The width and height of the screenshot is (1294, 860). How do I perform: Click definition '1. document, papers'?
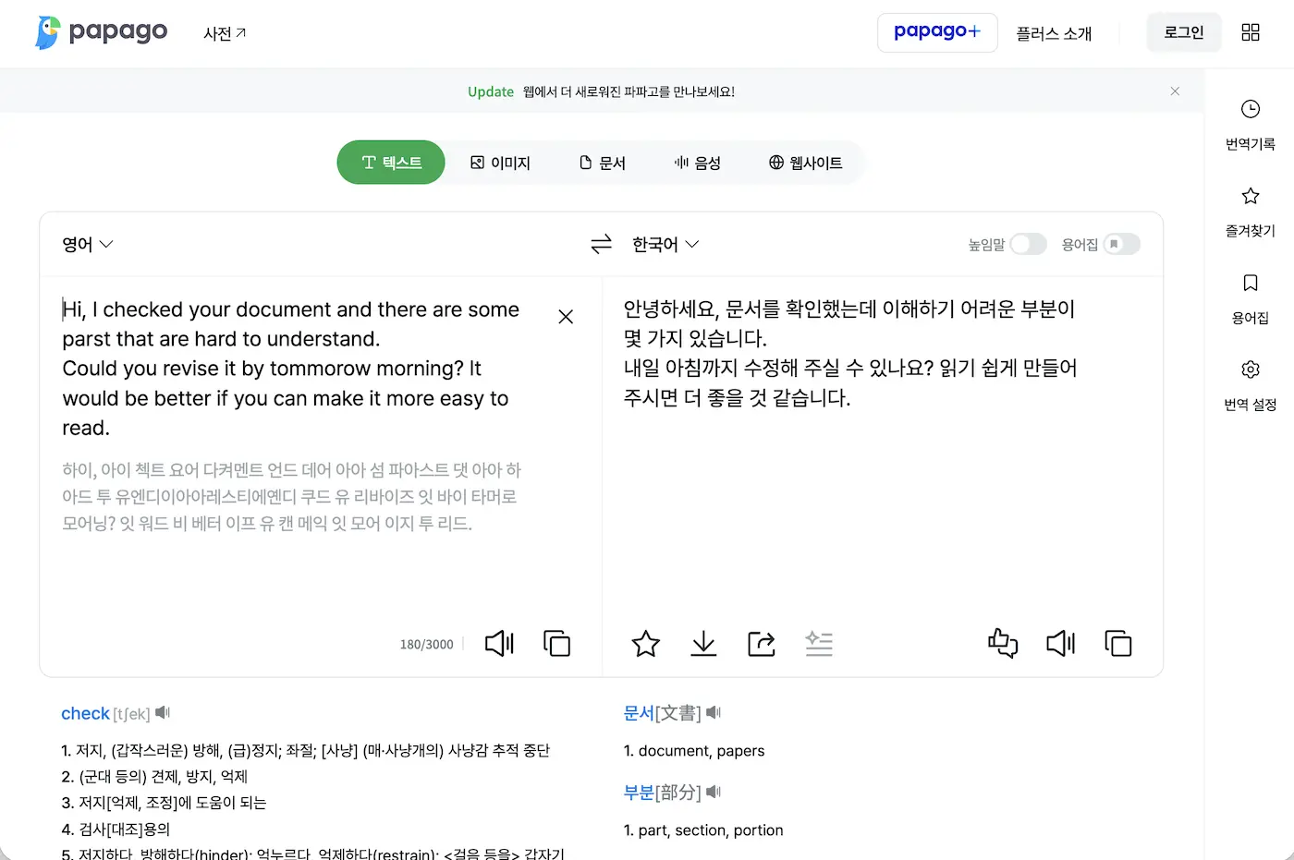pos(694,751)
